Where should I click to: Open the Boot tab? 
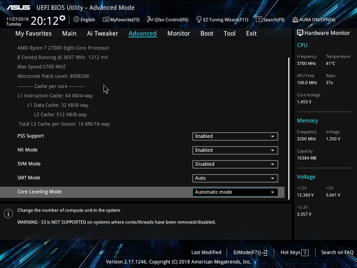click(x=207, y=33)
